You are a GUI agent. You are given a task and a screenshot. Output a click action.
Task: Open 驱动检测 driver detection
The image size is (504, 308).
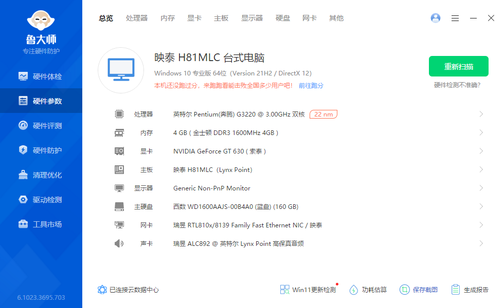(41, 200)
